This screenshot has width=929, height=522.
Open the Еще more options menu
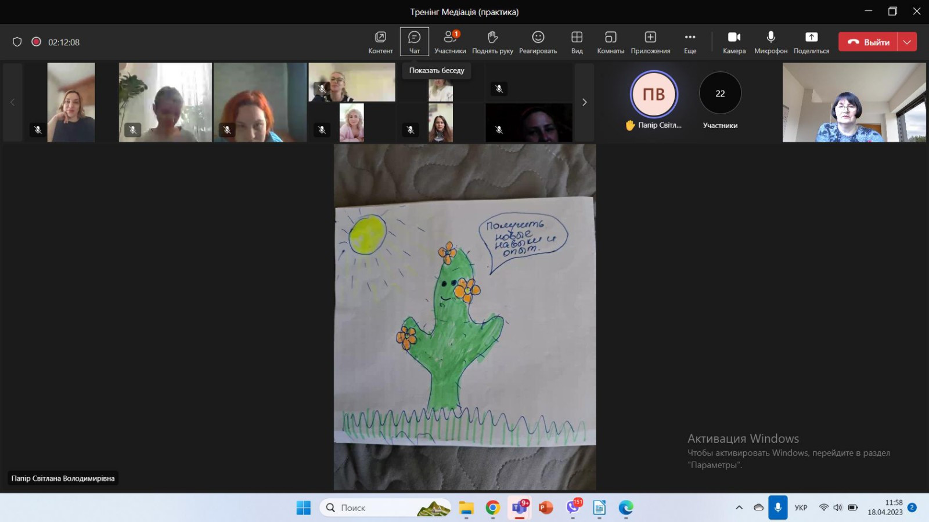690,42
